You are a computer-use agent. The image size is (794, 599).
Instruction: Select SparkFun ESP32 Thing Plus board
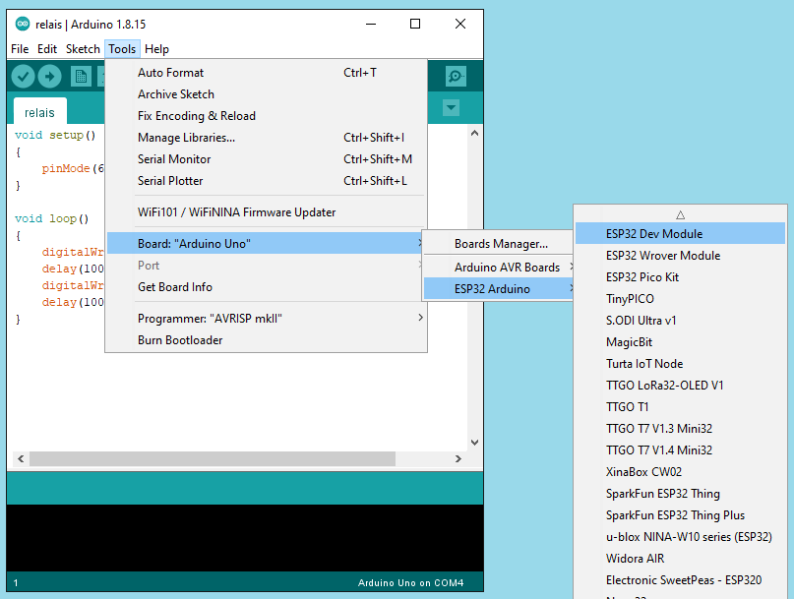680,515
